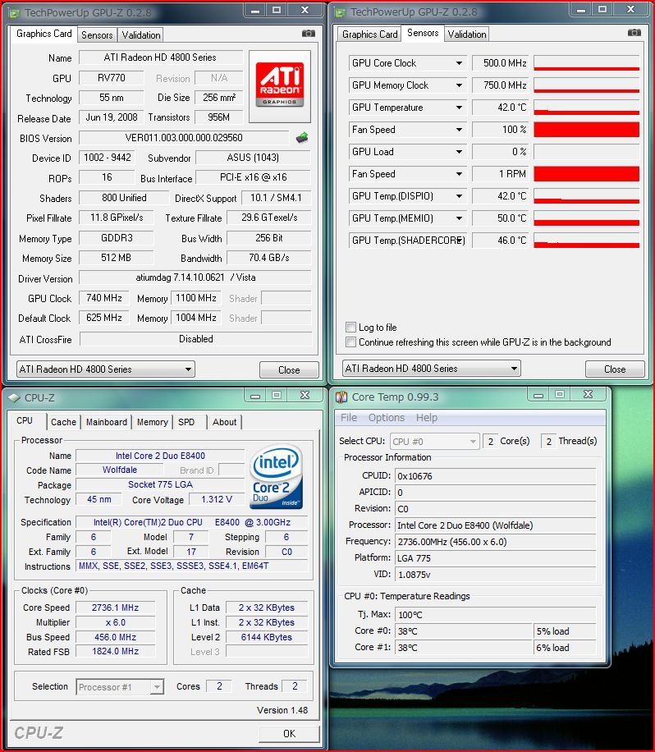The width and height of the screenshot is (655, 752).
Task: Click the CPUID field showing 0x10676
Action: (x=495, y=476)
